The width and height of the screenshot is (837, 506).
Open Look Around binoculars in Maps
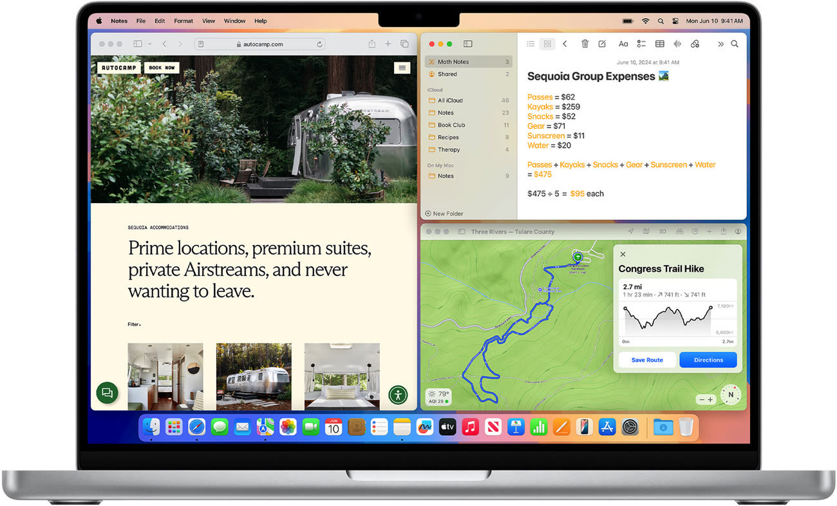679,231
